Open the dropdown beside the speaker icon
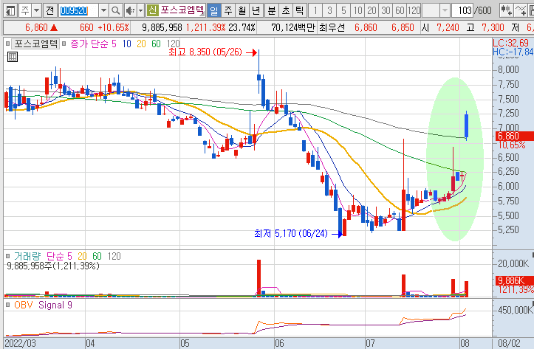Image resolution: width=534 pixels, height=349 pixels. 140,11
